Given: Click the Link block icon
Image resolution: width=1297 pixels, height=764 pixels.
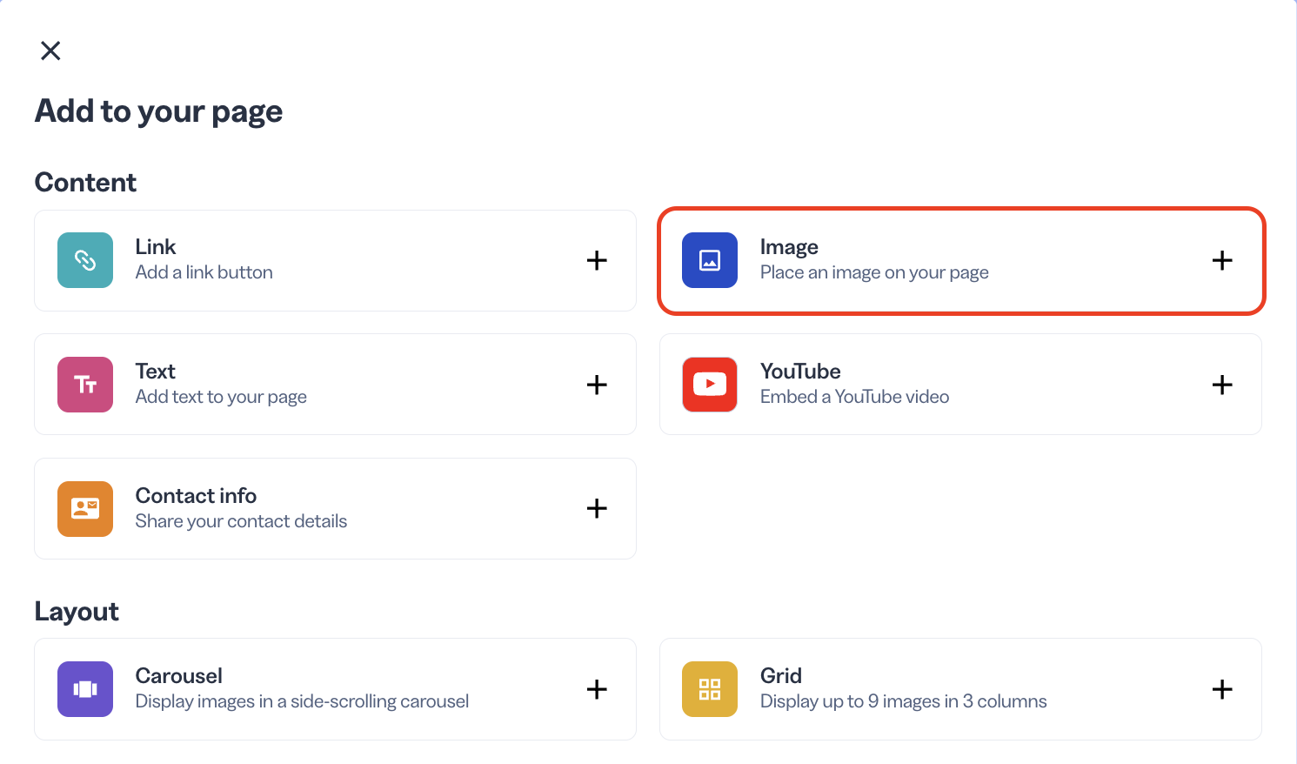Looking at the screenshot, I should point(84,260).
